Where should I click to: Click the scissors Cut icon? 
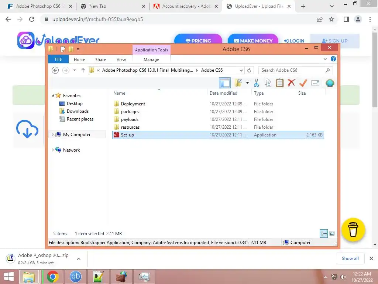[256, 83]
